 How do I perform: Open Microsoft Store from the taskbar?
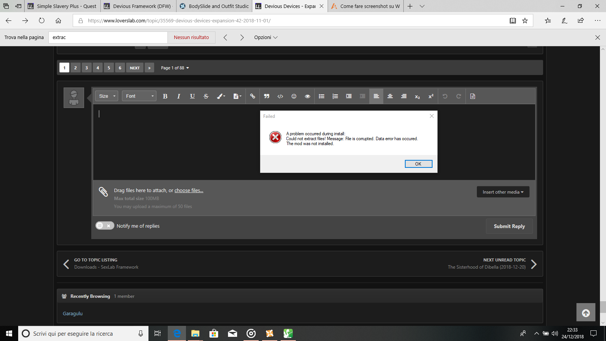coord(214,333)
